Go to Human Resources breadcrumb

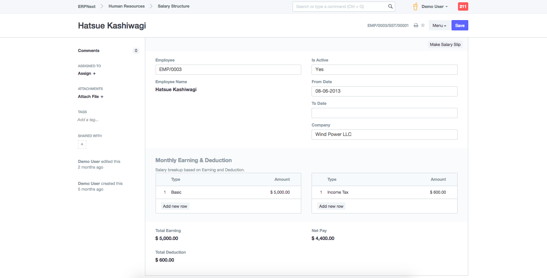(126, 6)
